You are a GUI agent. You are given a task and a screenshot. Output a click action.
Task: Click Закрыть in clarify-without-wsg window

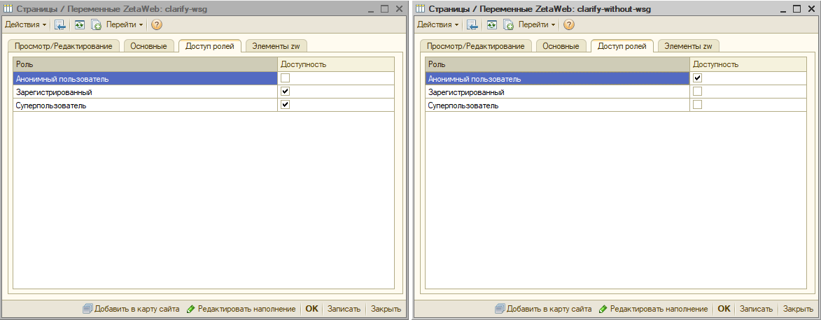point(798,309)
